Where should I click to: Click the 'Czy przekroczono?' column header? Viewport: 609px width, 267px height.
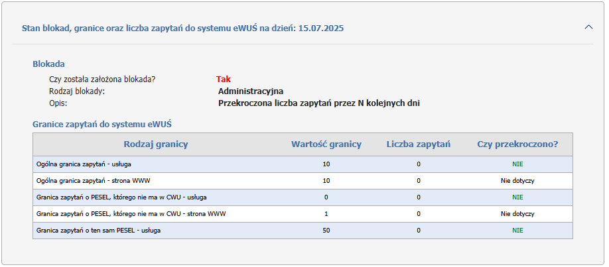click(517, 144)
